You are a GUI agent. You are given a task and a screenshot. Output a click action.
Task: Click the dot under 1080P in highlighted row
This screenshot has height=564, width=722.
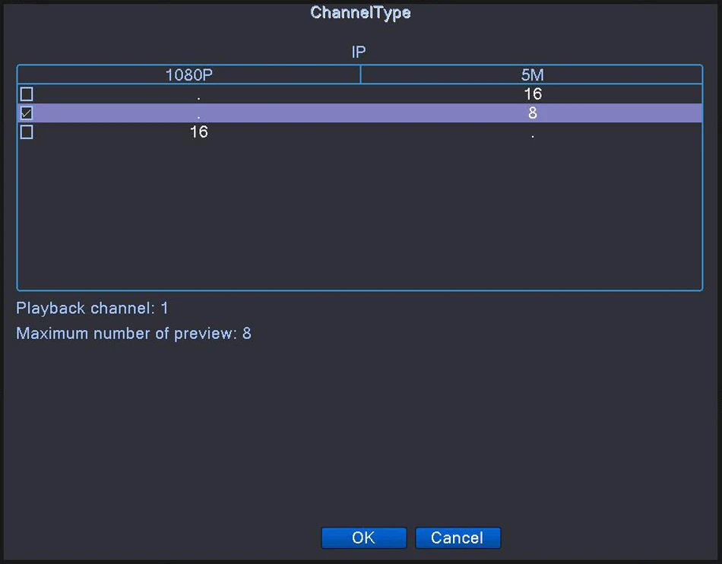[x=198, y=116]
